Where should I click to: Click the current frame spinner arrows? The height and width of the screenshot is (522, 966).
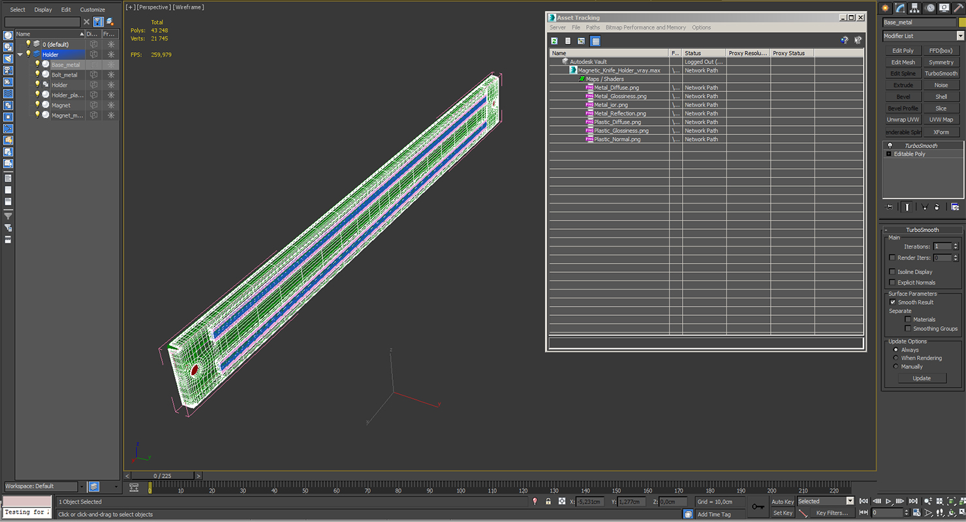[907, 513]
